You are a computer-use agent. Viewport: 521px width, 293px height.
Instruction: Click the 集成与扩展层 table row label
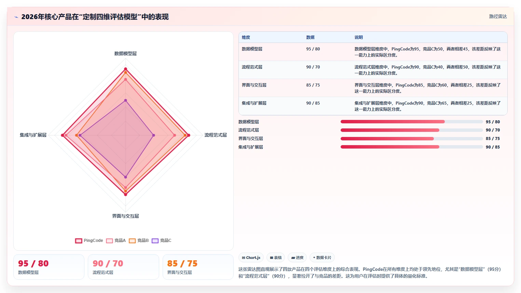click(x=254, y=103)
